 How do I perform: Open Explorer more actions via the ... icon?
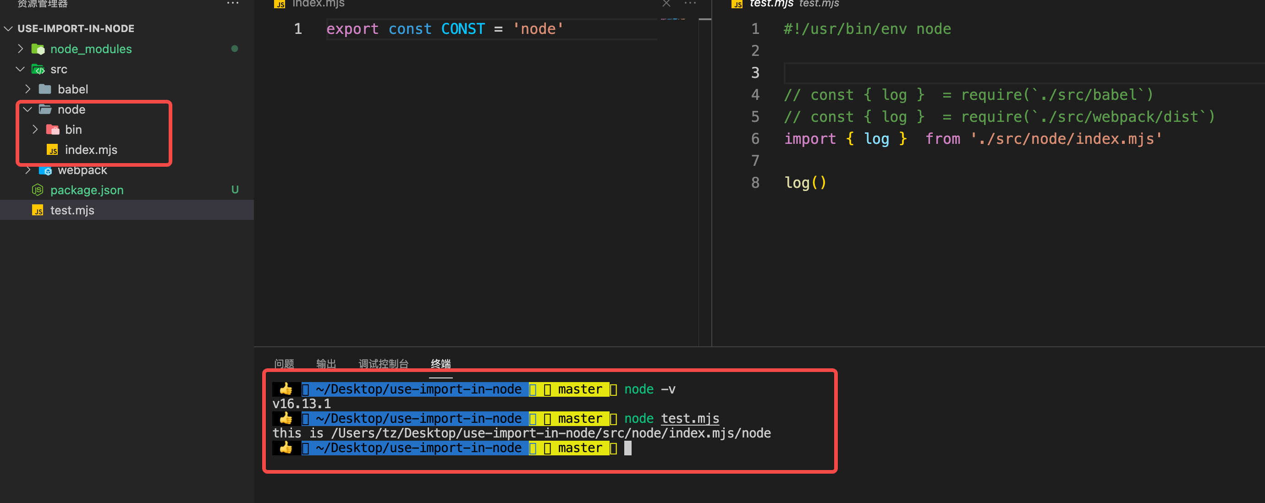(231, 3)
